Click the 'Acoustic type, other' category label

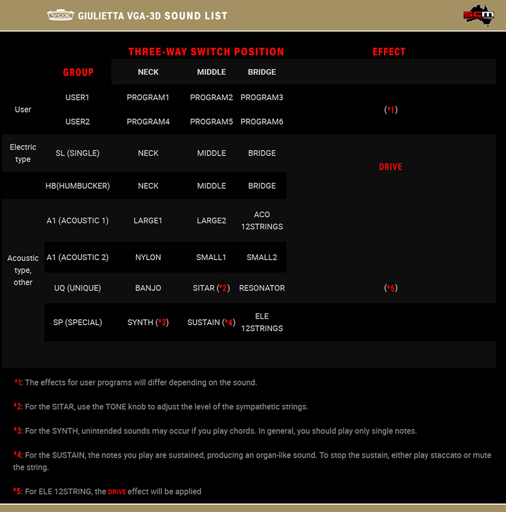coord(23,270)
